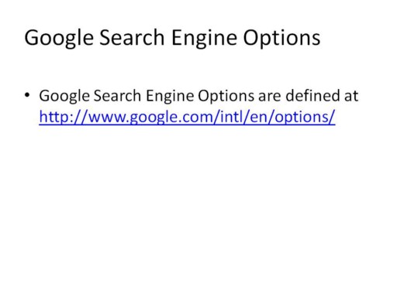Screen dimensions: 397x297
Task: Click the word 'at' ending the bullet line
Action: (351, 96)
